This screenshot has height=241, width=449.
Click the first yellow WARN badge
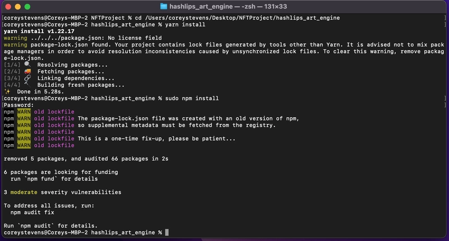(24, 112)
